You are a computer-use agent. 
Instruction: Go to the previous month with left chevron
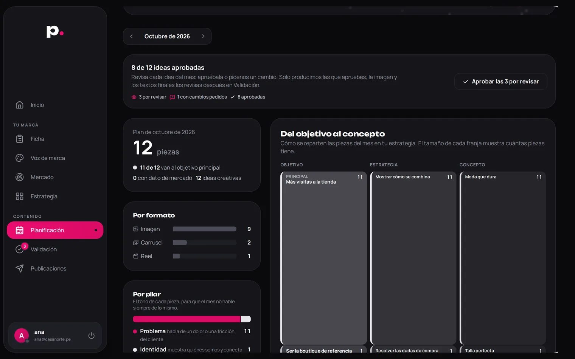(132, 36)
